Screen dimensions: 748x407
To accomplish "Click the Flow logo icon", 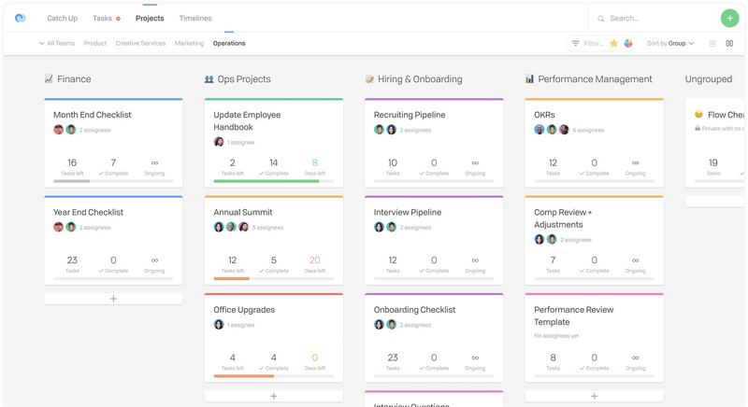I will tap(20, 18).
